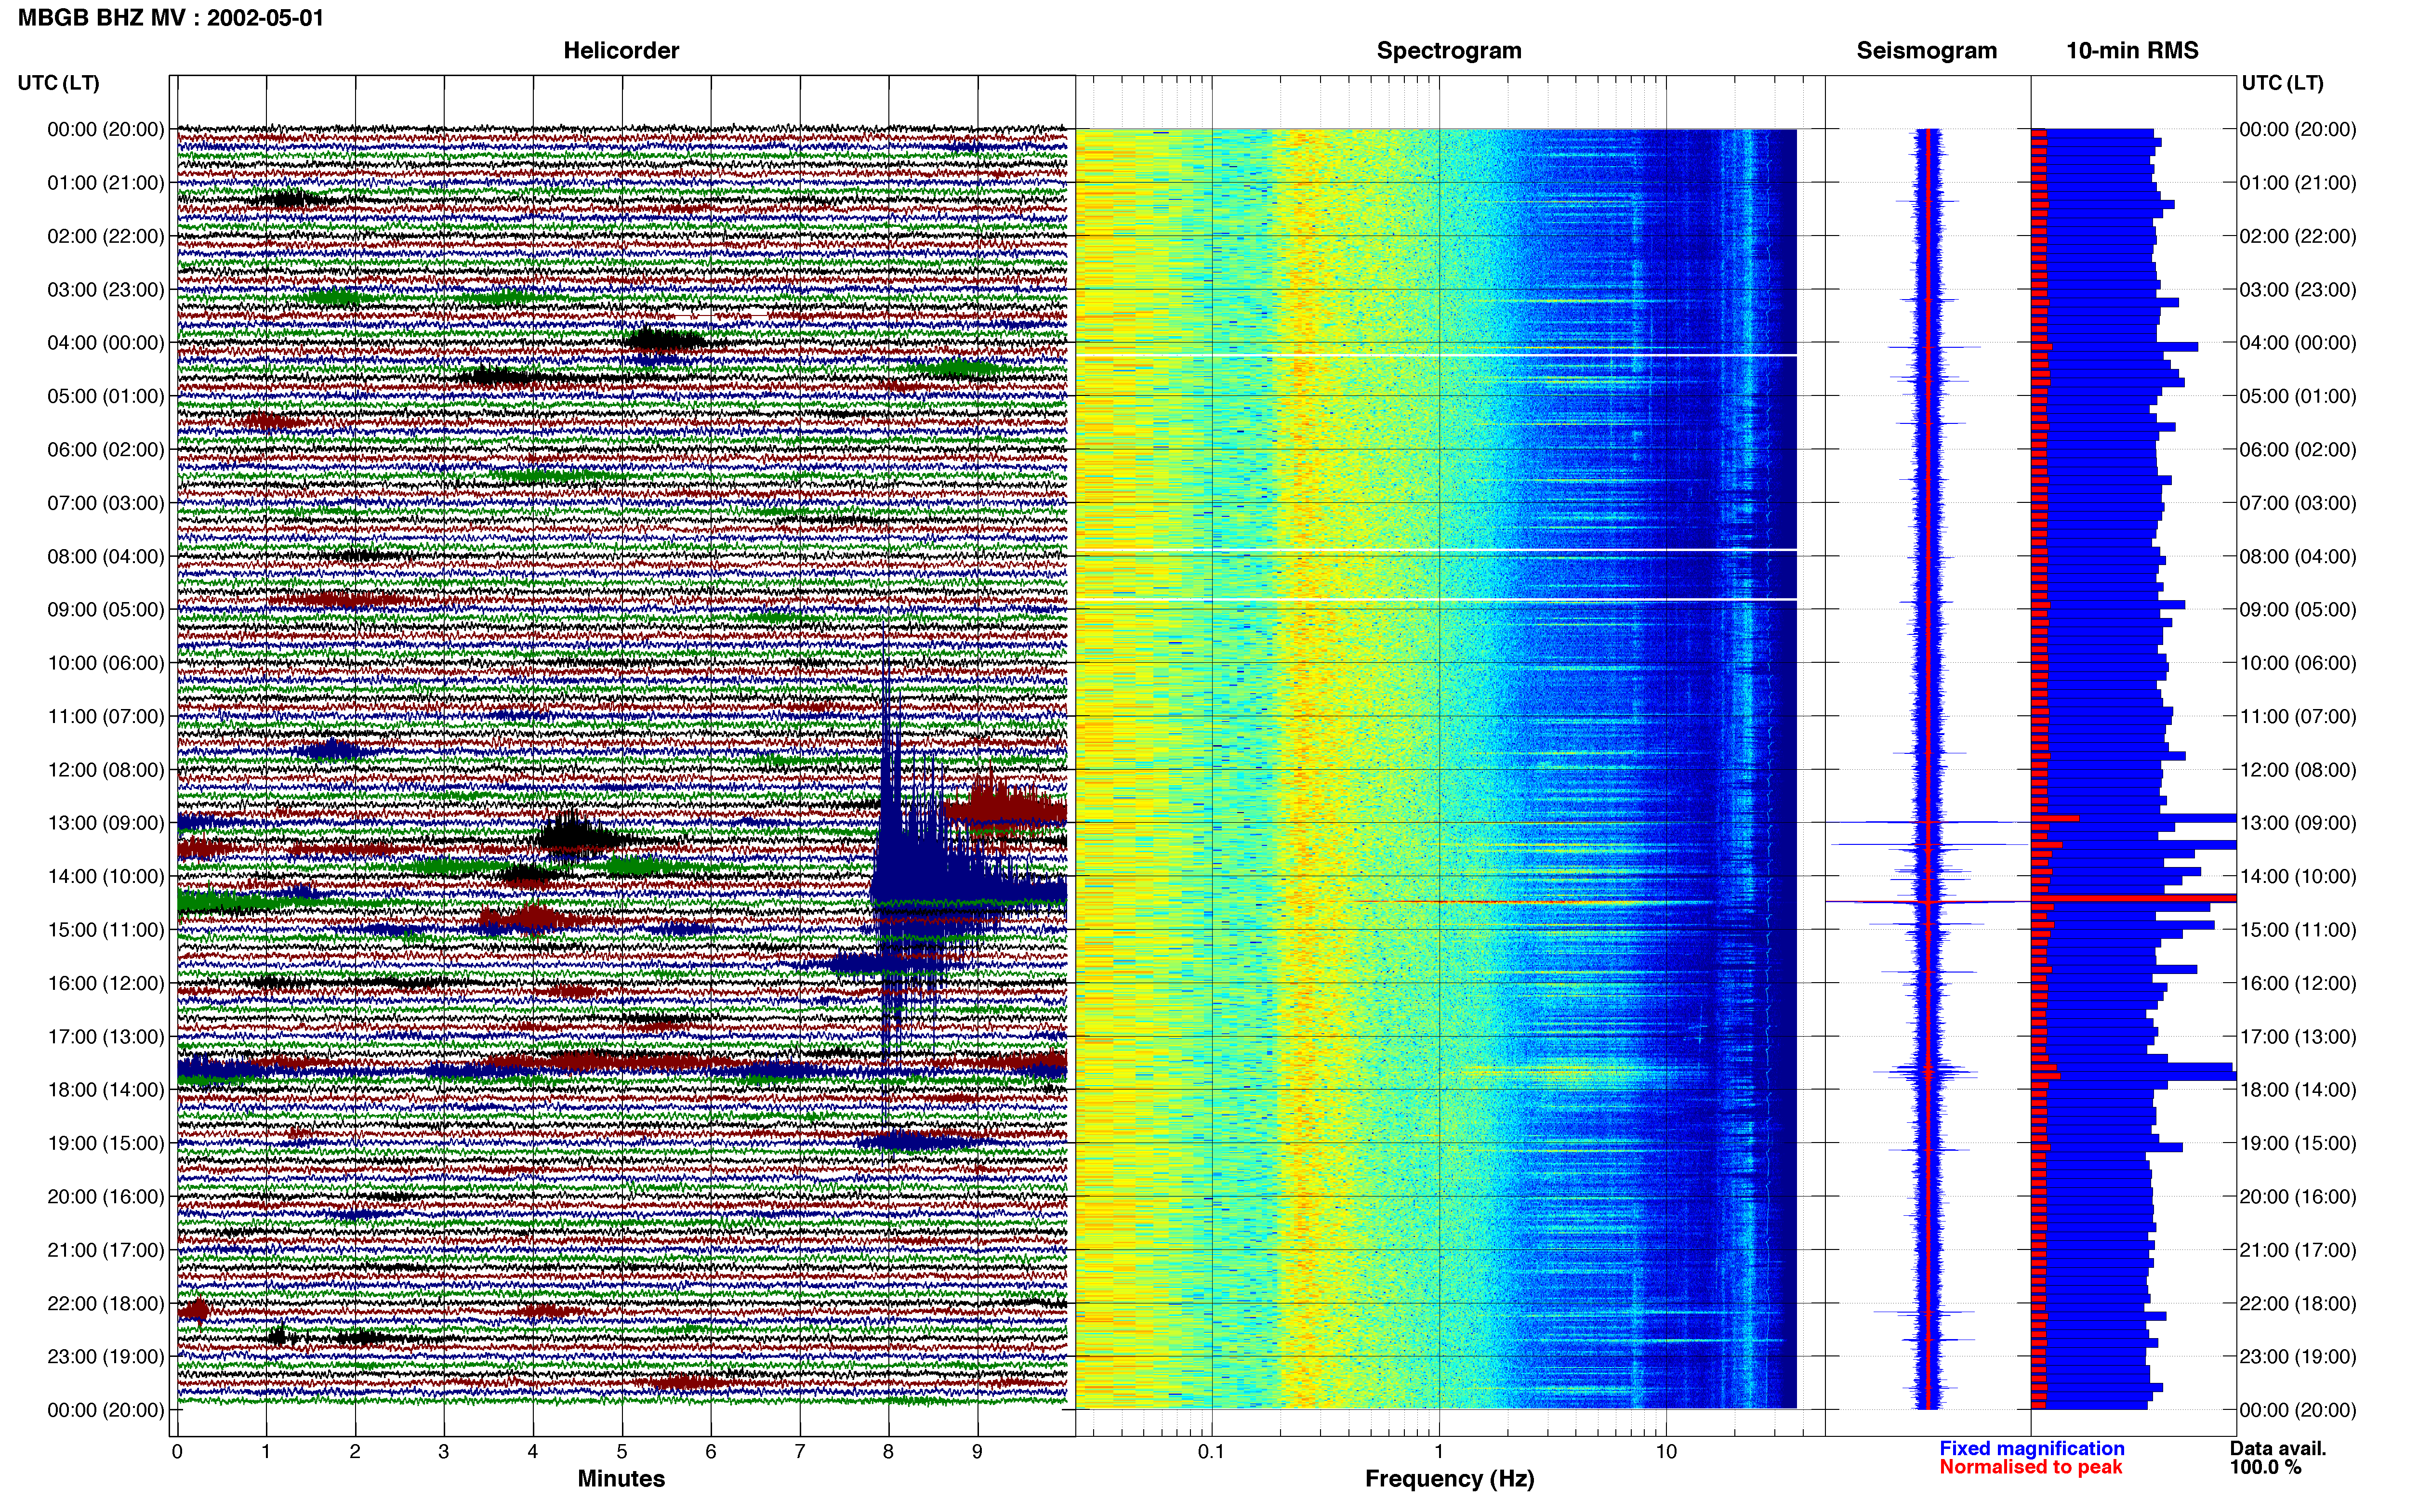Select the red Normalised to peak legend text
The image size is (2418, 1512).
pyautogui.click(x=2030, y=1467)
